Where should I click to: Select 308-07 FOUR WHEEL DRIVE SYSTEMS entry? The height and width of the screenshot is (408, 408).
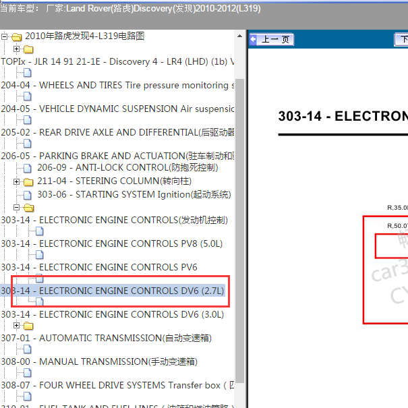(117, 385)
